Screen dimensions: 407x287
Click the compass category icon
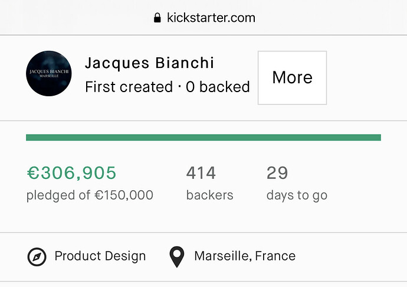click(37, 257)
